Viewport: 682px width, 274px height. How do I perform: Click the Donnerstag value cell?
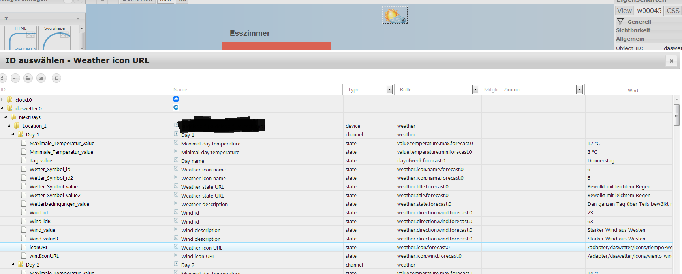point(629,160)
